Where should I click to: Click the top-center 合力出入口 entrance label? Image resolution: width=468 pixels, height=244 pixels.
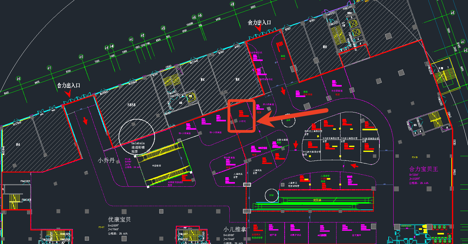(x=259, y=22)
